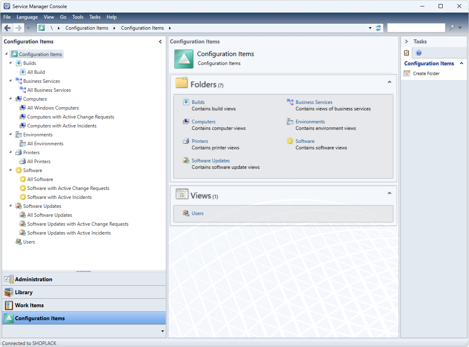Open the search options dropdown arrow

tap(460, 28)
